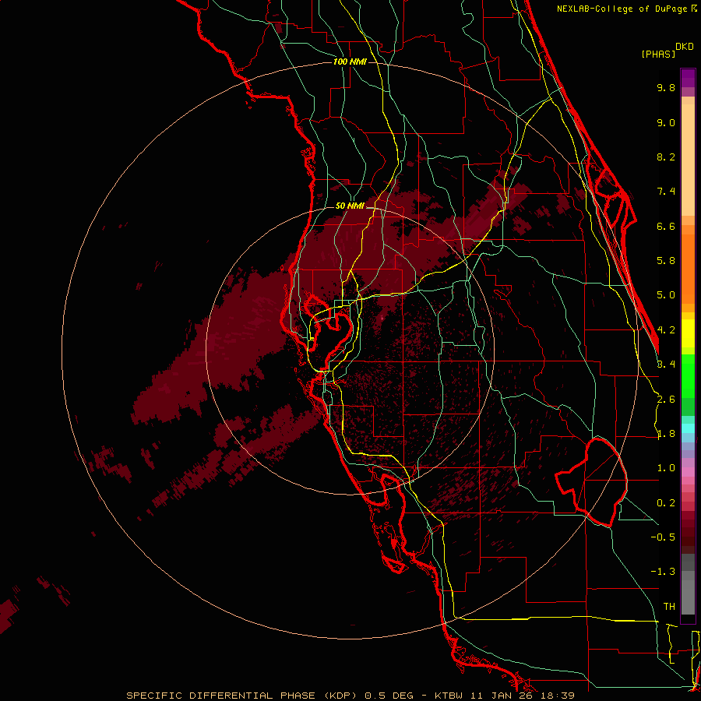Click the 1.0 scale value
Viewport: 701px width, 701px height.
tap(666, 468)
